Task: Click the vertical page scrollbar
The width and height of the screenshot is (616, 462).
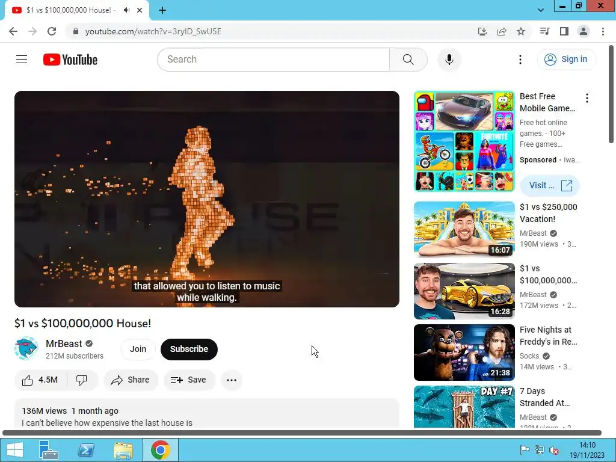Action: [x=611, y=94]
